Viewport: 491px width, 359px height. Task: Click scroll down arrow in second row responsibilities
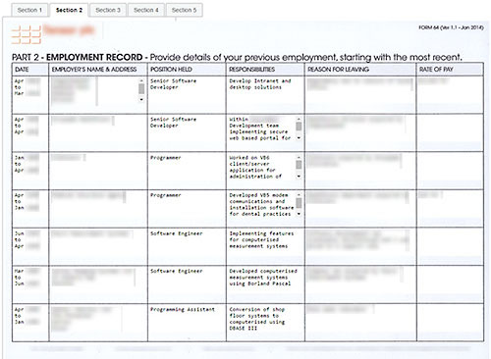[299, 138]
